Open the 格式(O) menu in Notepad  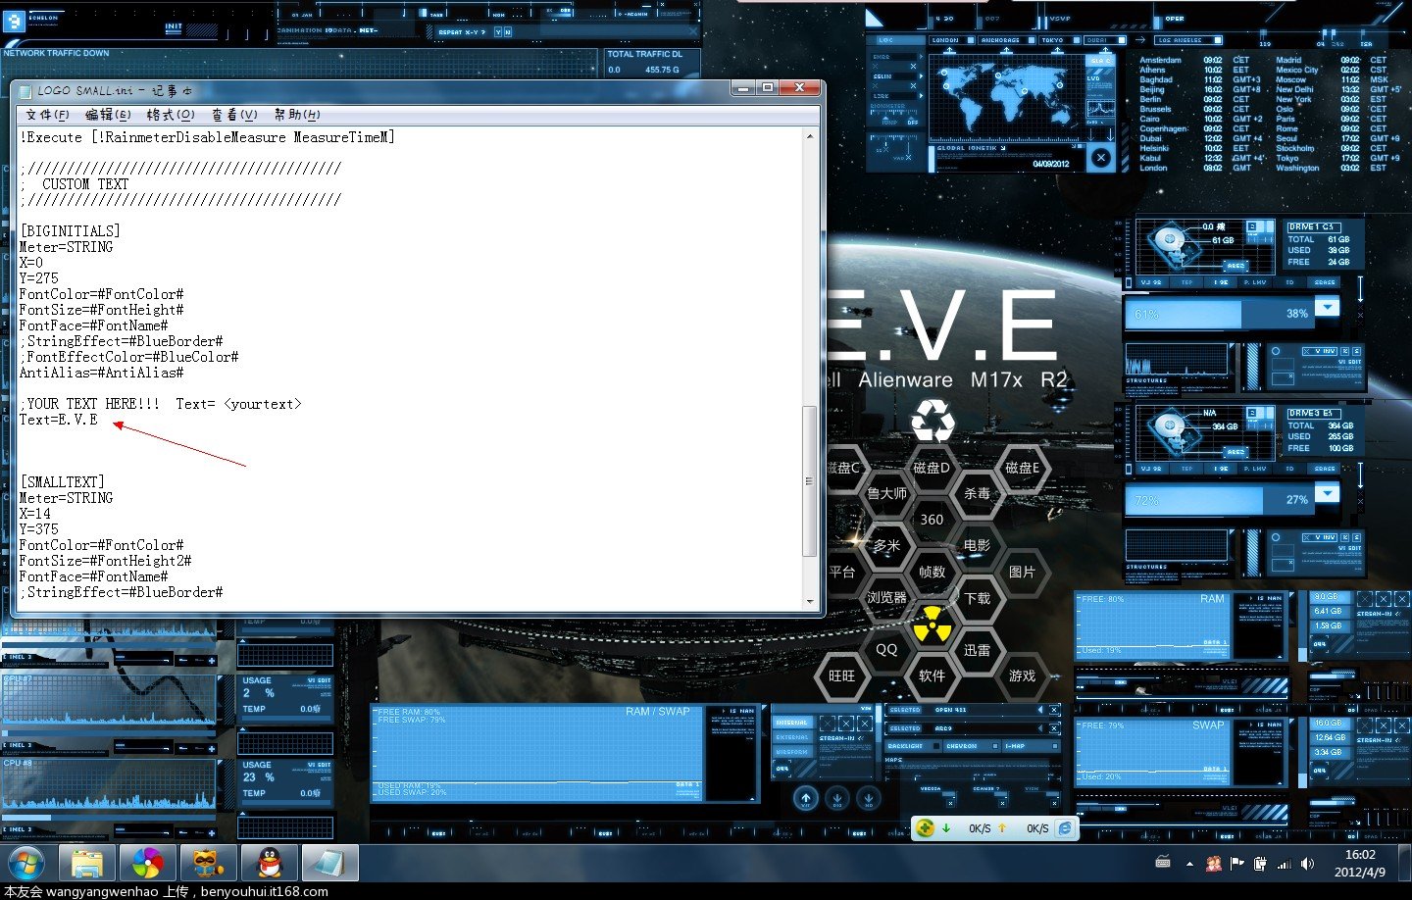click(171, 115)
